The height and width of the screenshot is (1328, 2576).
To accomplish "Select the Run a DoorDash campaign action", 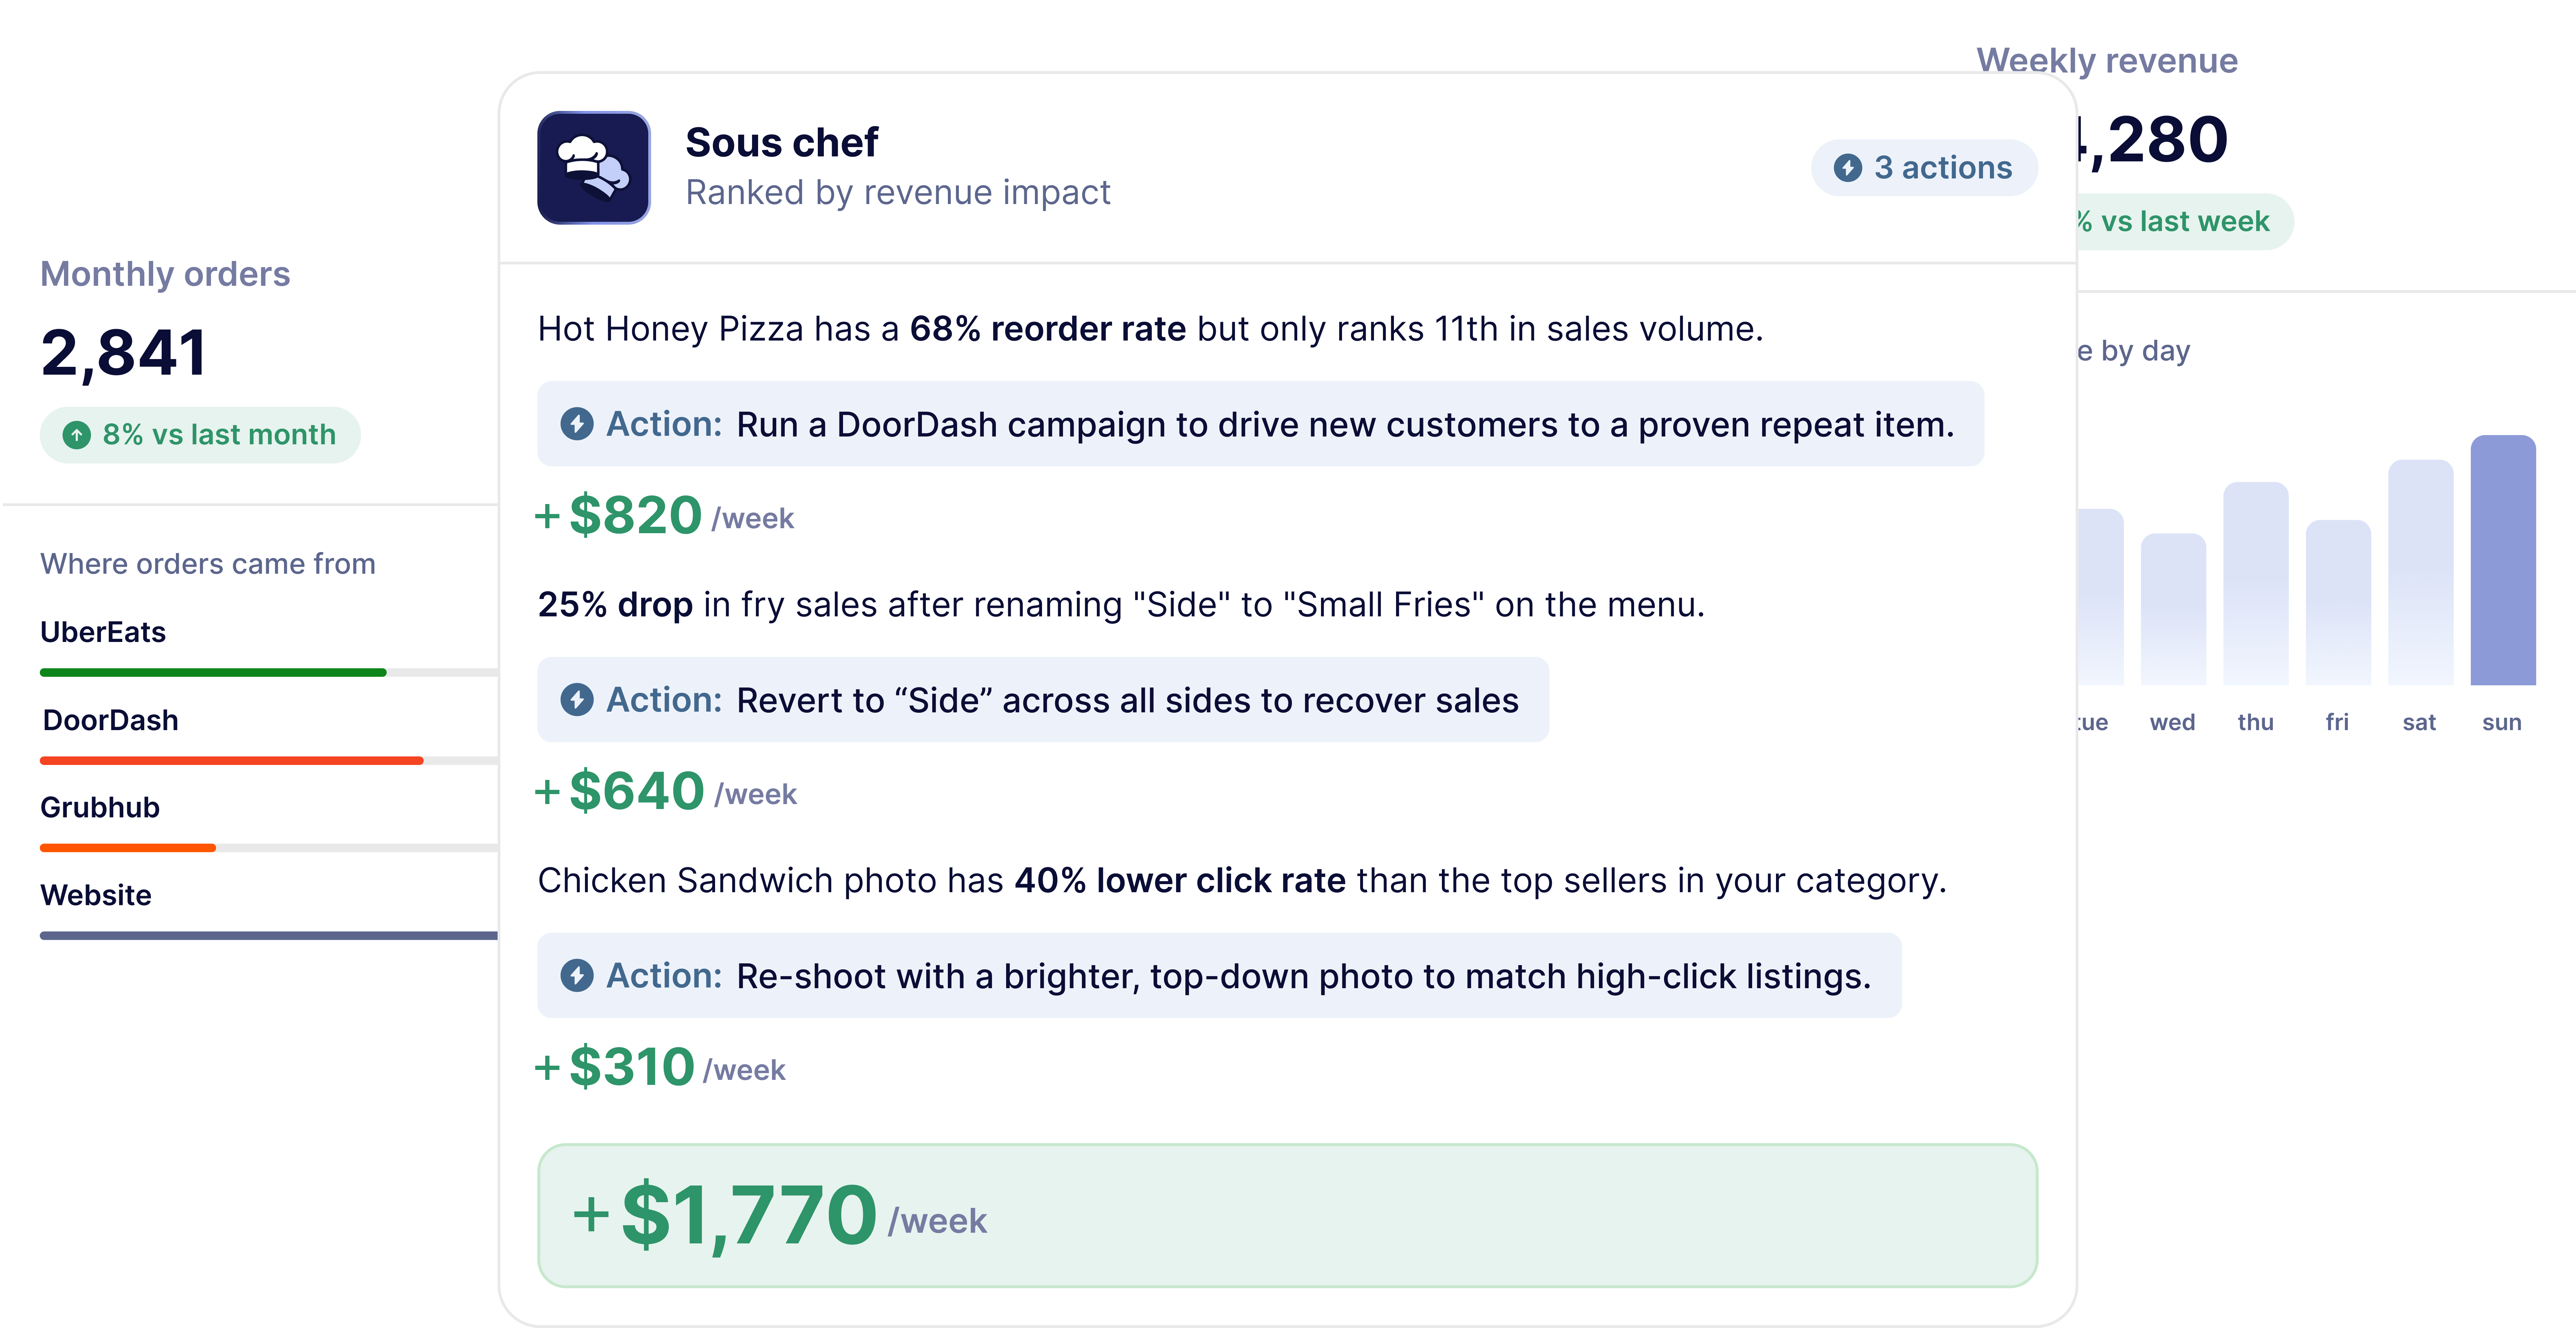I will [x=1260, y=424].
